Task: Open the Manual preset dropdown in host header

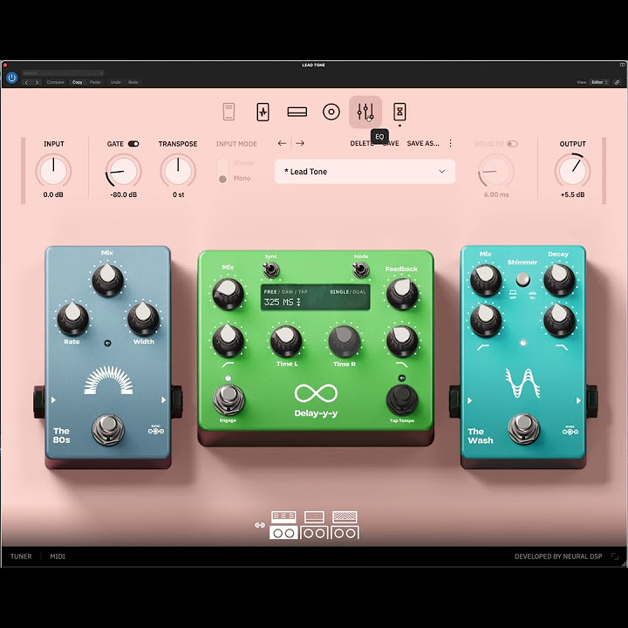Action: [x=63, y=73]
